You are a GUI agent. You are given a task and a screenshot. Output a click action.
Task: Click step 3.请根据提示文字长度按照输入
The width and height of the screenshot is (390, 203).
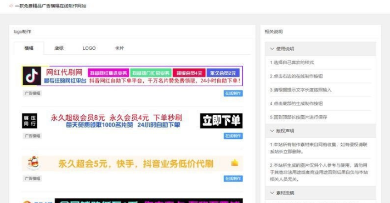point(301,90)
